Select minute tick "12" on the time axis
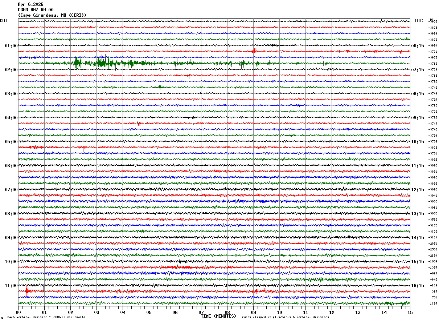The width and height of the screenshot is (439, 322). (x=332, y=312)
